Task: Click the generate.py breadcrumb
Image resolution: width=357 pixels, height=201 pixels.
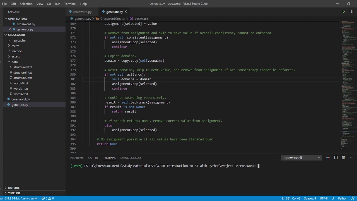Action: coord(81,19)
